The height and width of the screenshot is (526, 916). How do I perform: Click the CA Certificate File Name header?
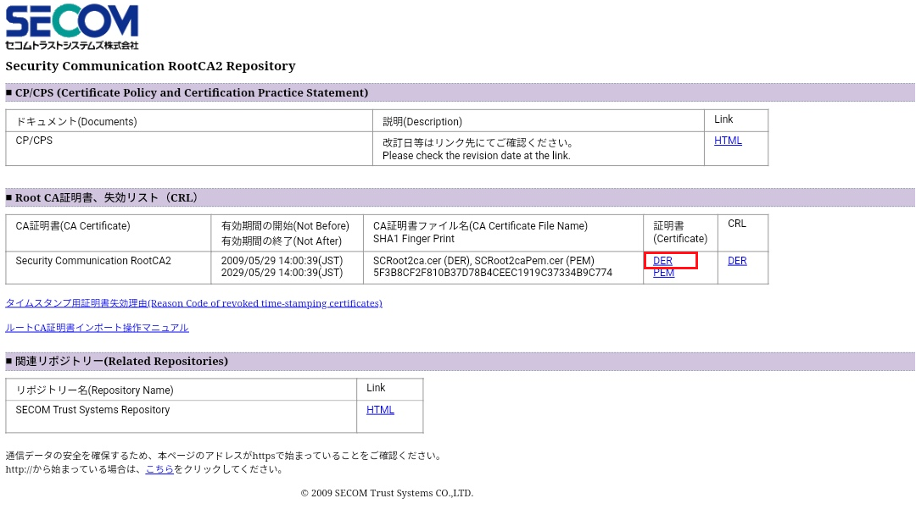[x=480, y=225]
